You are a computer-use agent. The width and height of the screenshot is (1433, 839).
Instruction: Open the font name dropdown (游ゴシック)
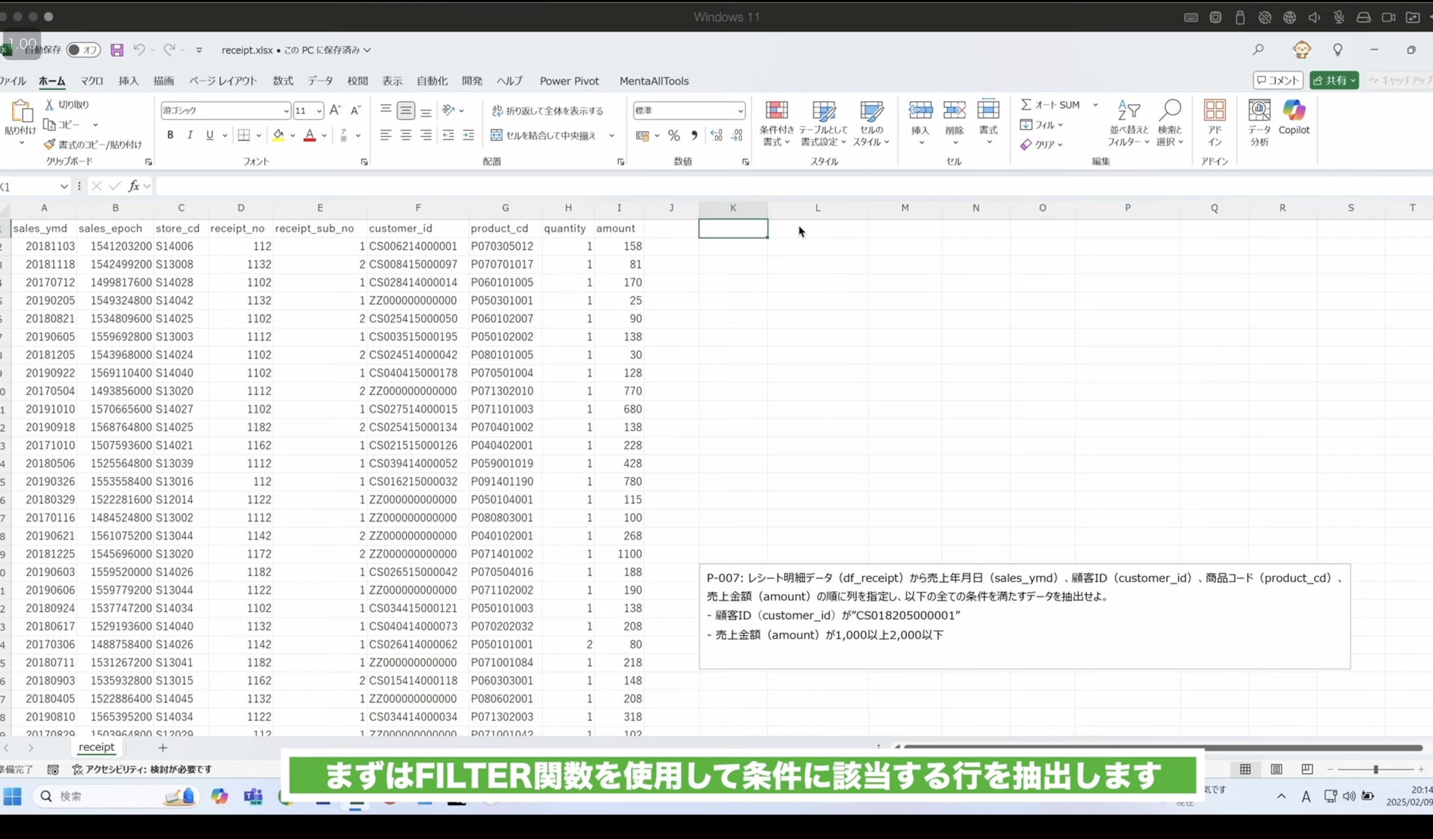click(x=286, y=111)
